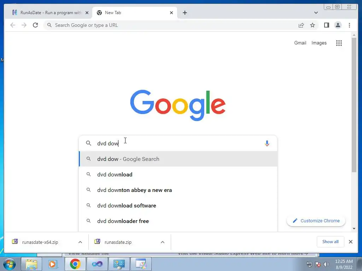Open the Chrome three-dot menu
This screenshot has width=362, height=271.
pos(349,25)
